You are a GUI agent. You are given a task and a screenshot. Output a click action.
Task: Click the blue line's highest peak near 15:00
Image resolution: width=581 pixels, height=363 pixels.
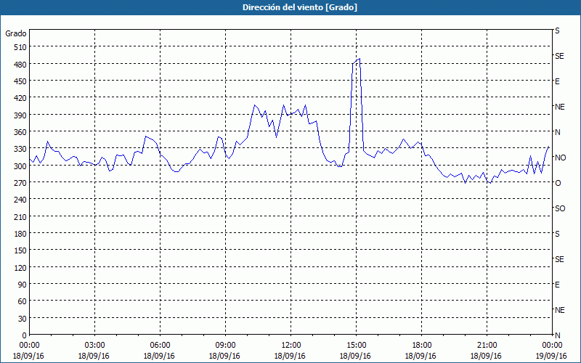click(359, 59)
